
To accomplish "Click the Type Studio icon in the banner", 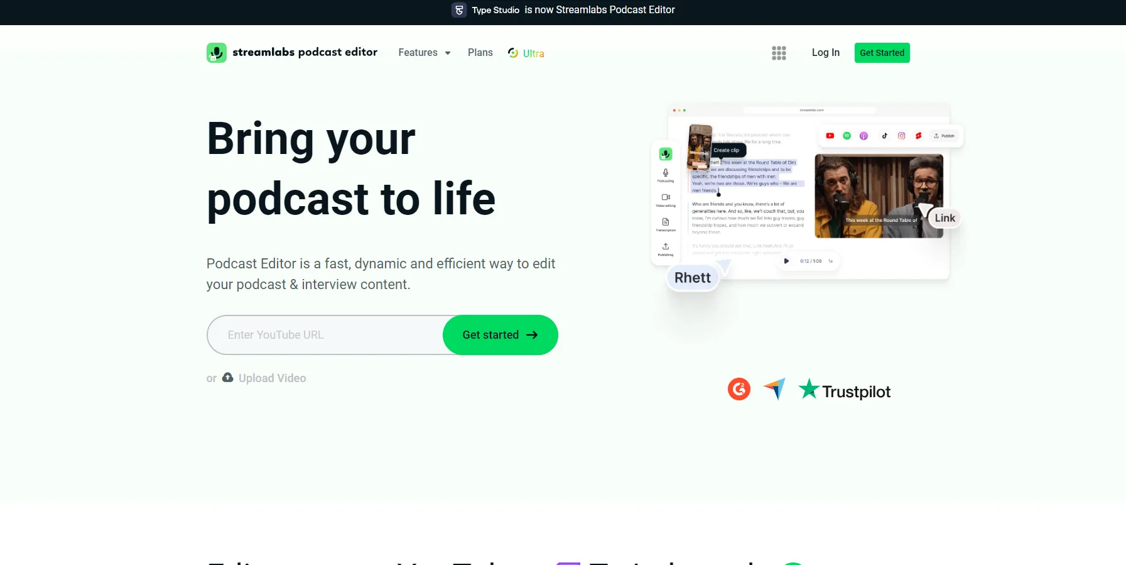I will pyautogui.click(x=459, y=10).
